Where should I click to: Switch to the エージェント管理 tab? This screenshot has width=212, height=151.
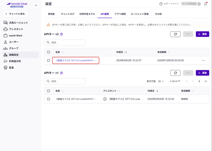[x=140, y=14]
